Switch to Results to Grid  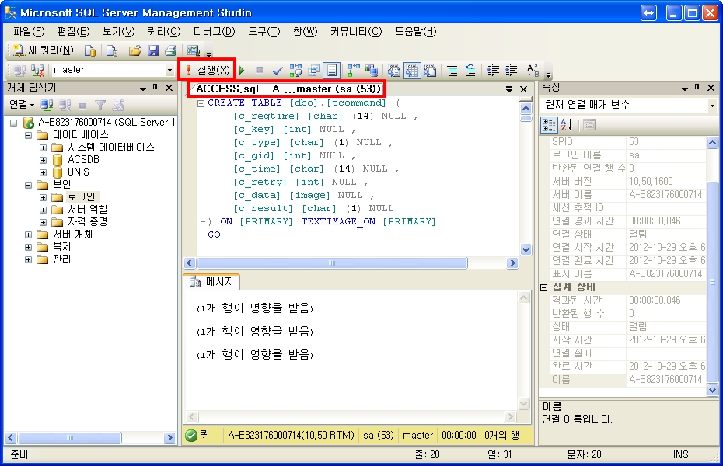(x=412, y=71)
